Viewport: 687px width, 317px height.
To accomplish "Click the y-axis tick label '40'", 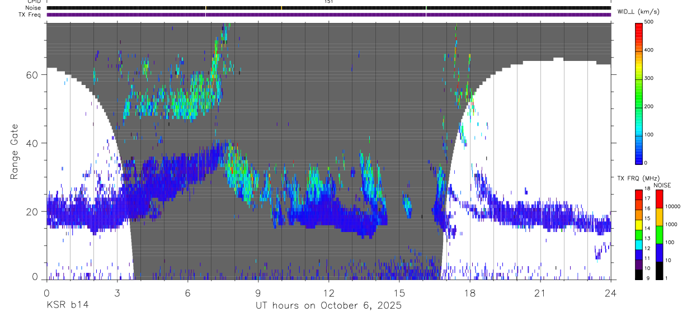I will point(33,143).
